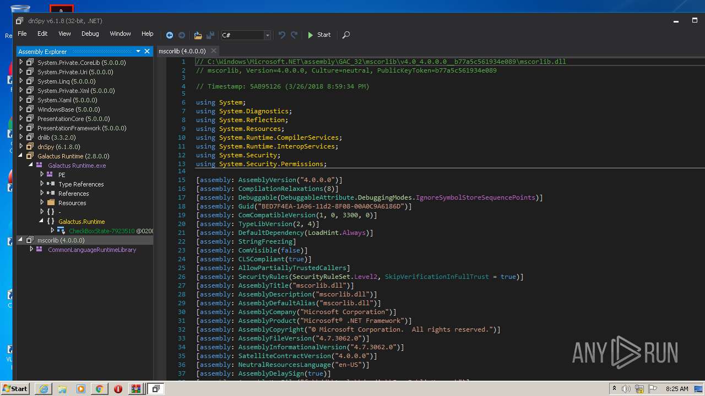Select the System.Linq (5.0.0.0) assembly
Viewport: 705px width, 396px height.
point(66,81)
